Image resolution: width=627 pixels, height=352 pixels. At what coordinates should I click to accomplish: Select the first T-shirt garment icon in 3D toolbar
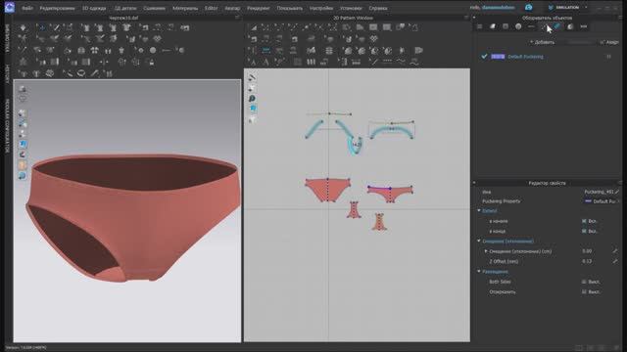pyautogui.click(x=86, y=27)
